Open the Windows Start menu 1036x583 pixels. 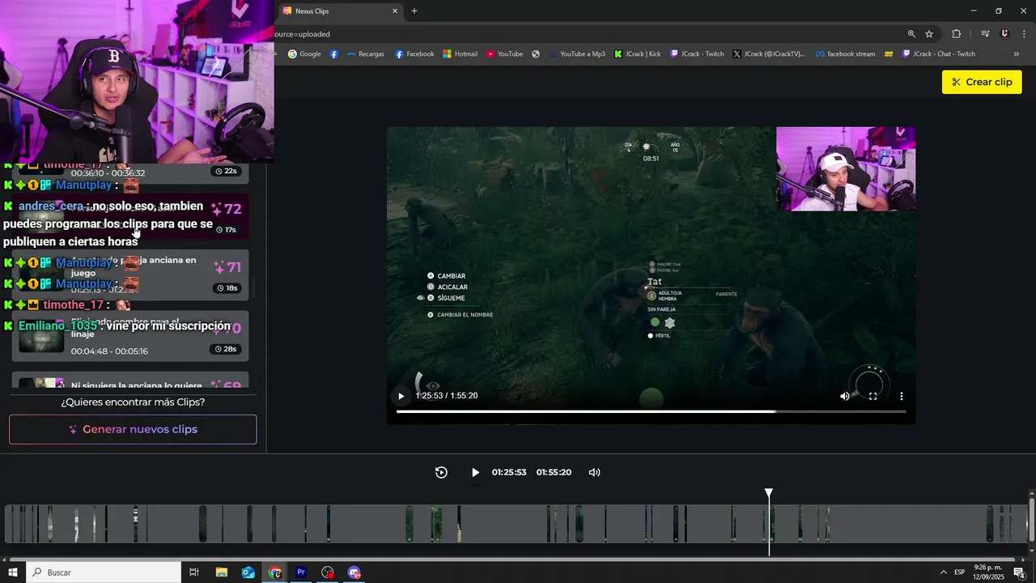(x=12, y=572)
